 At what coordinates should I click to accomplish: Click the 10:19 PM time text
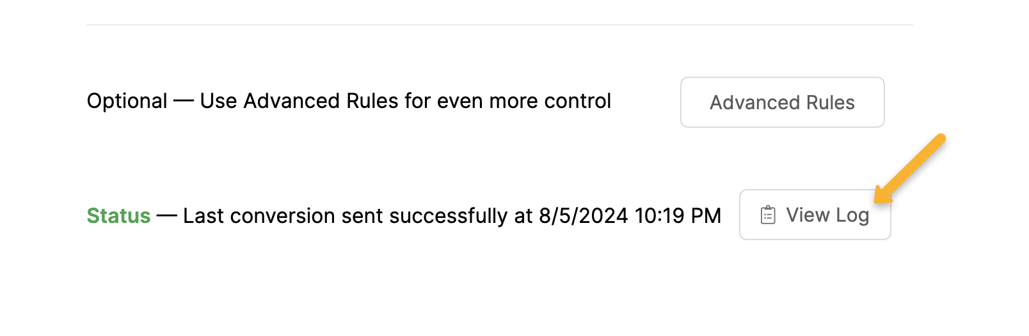[678, 216]
